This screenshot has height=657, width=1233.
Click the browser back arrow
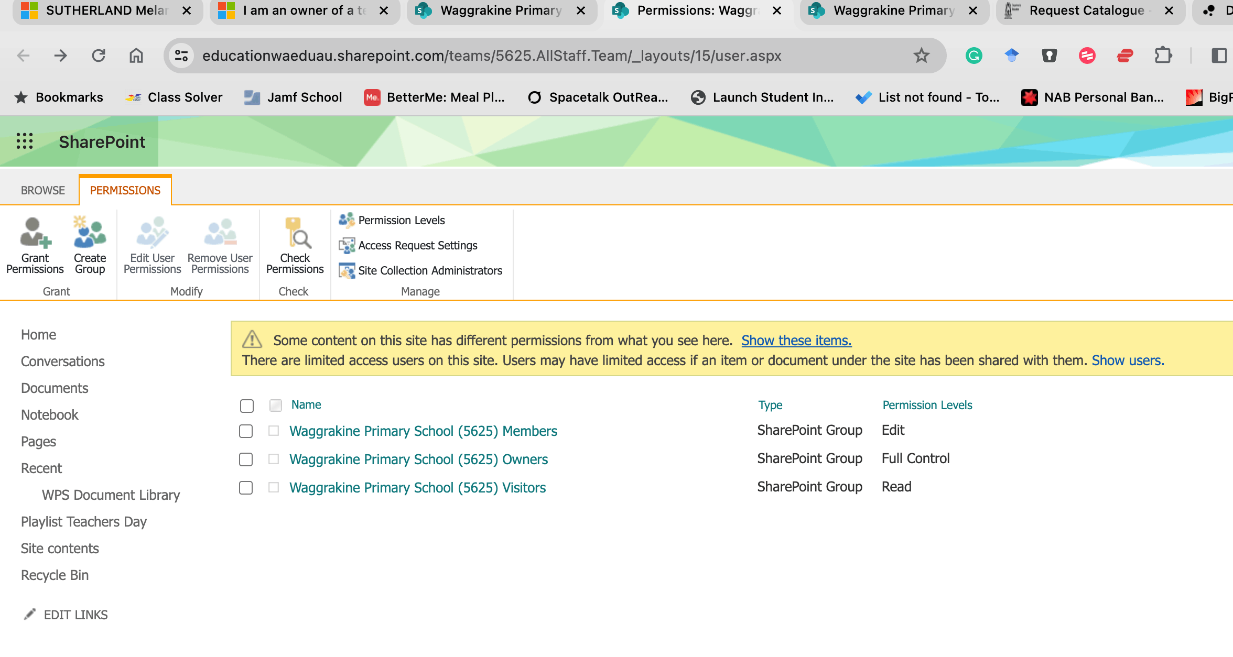point(23,56)
